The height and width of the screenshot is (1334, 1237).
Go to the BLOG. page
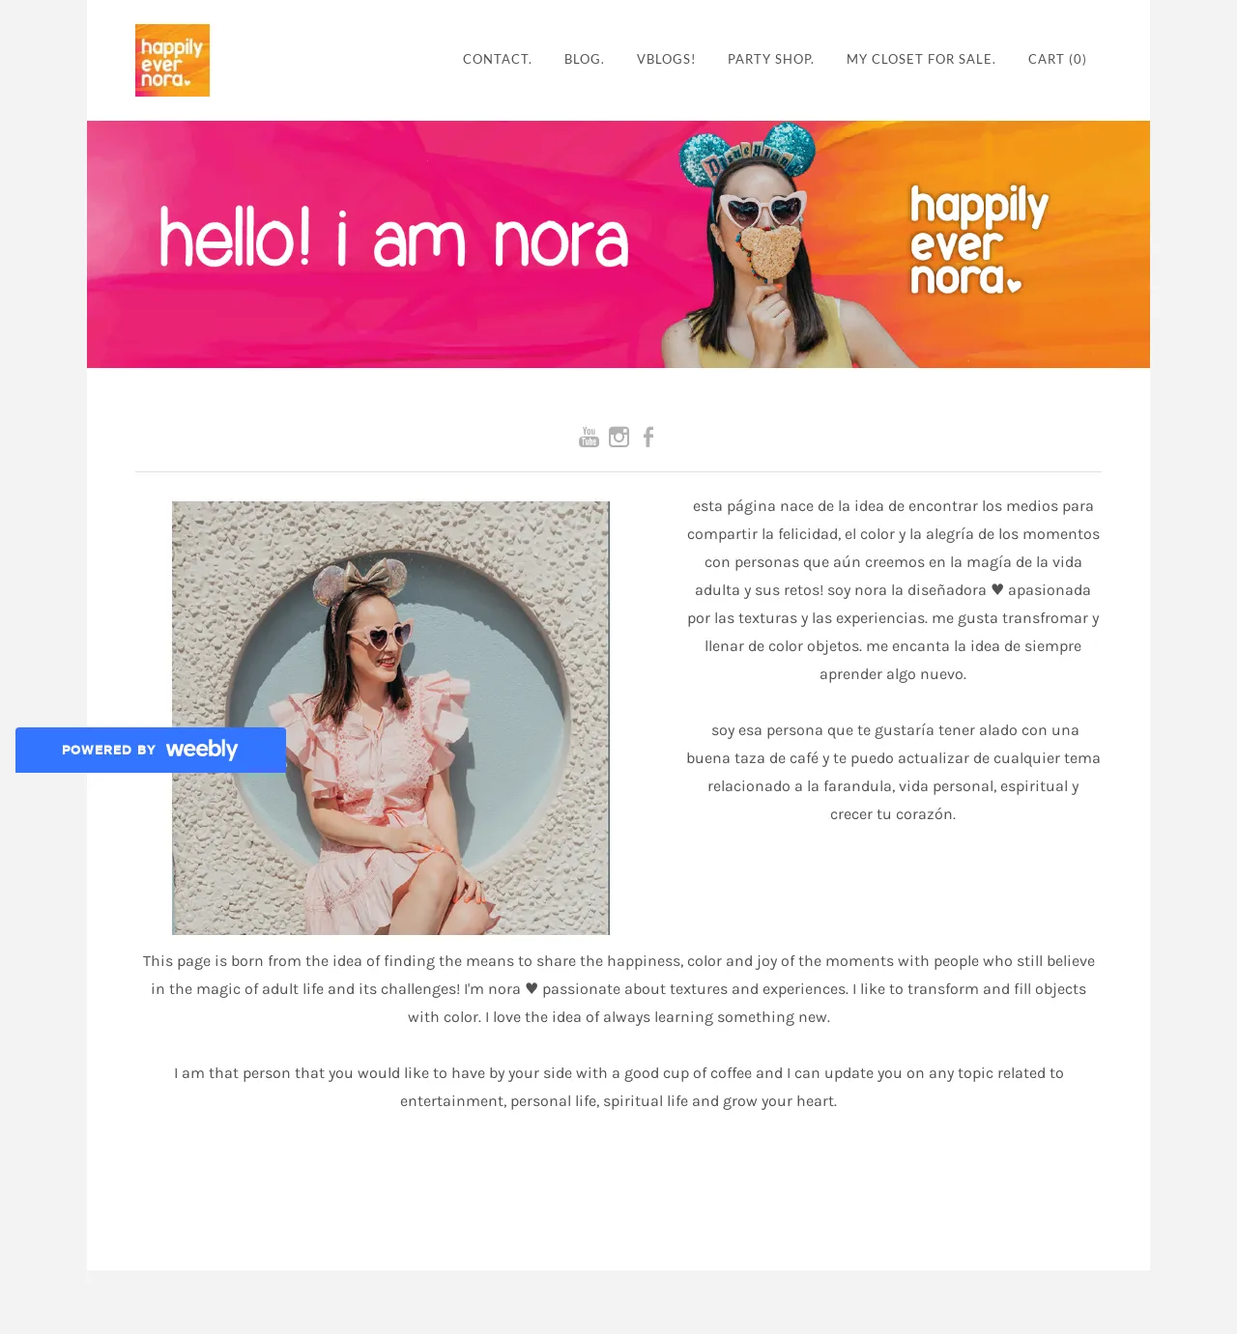[584, 59]
